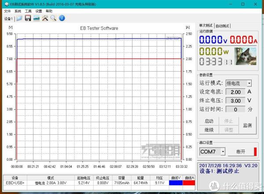Click the blue 0.000V voltage readout

point(213,40)
